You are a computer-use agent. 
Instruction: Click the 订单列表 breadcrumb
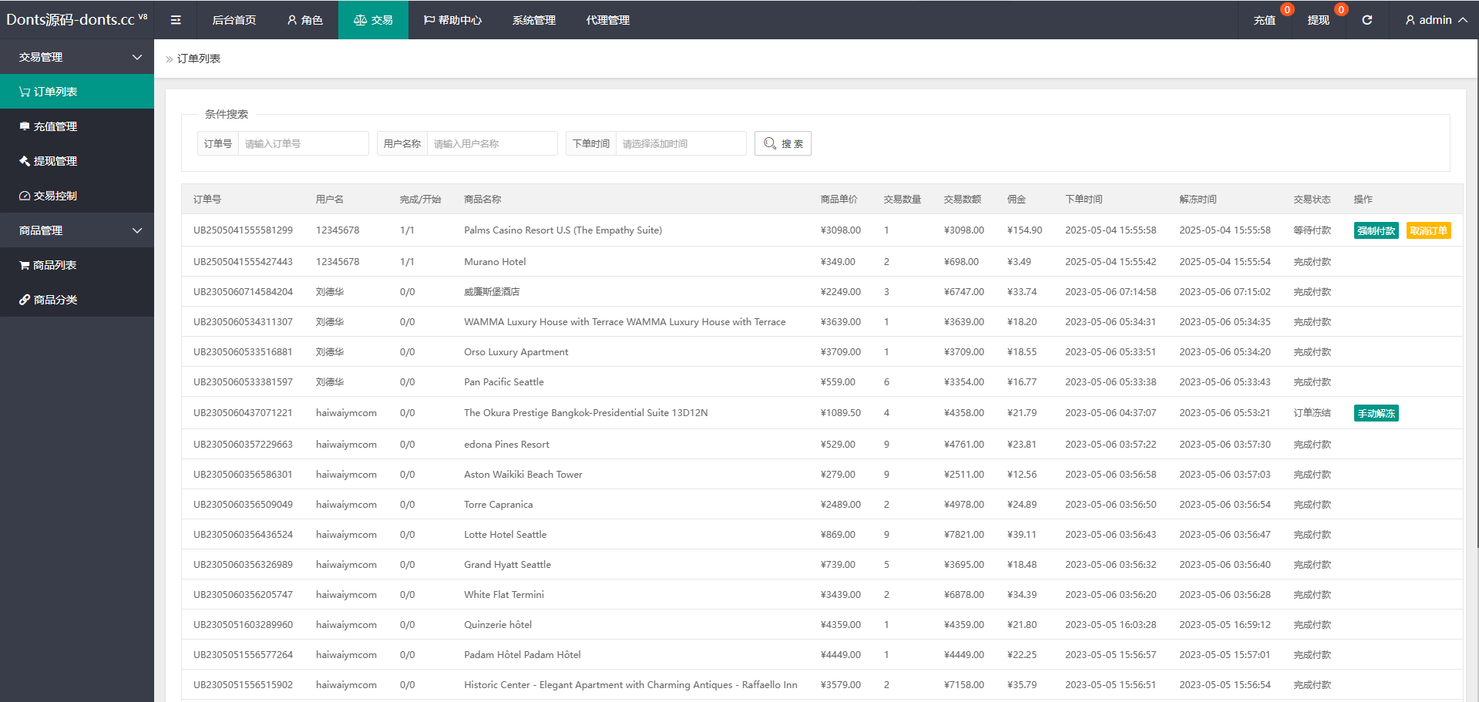point(199,59)
